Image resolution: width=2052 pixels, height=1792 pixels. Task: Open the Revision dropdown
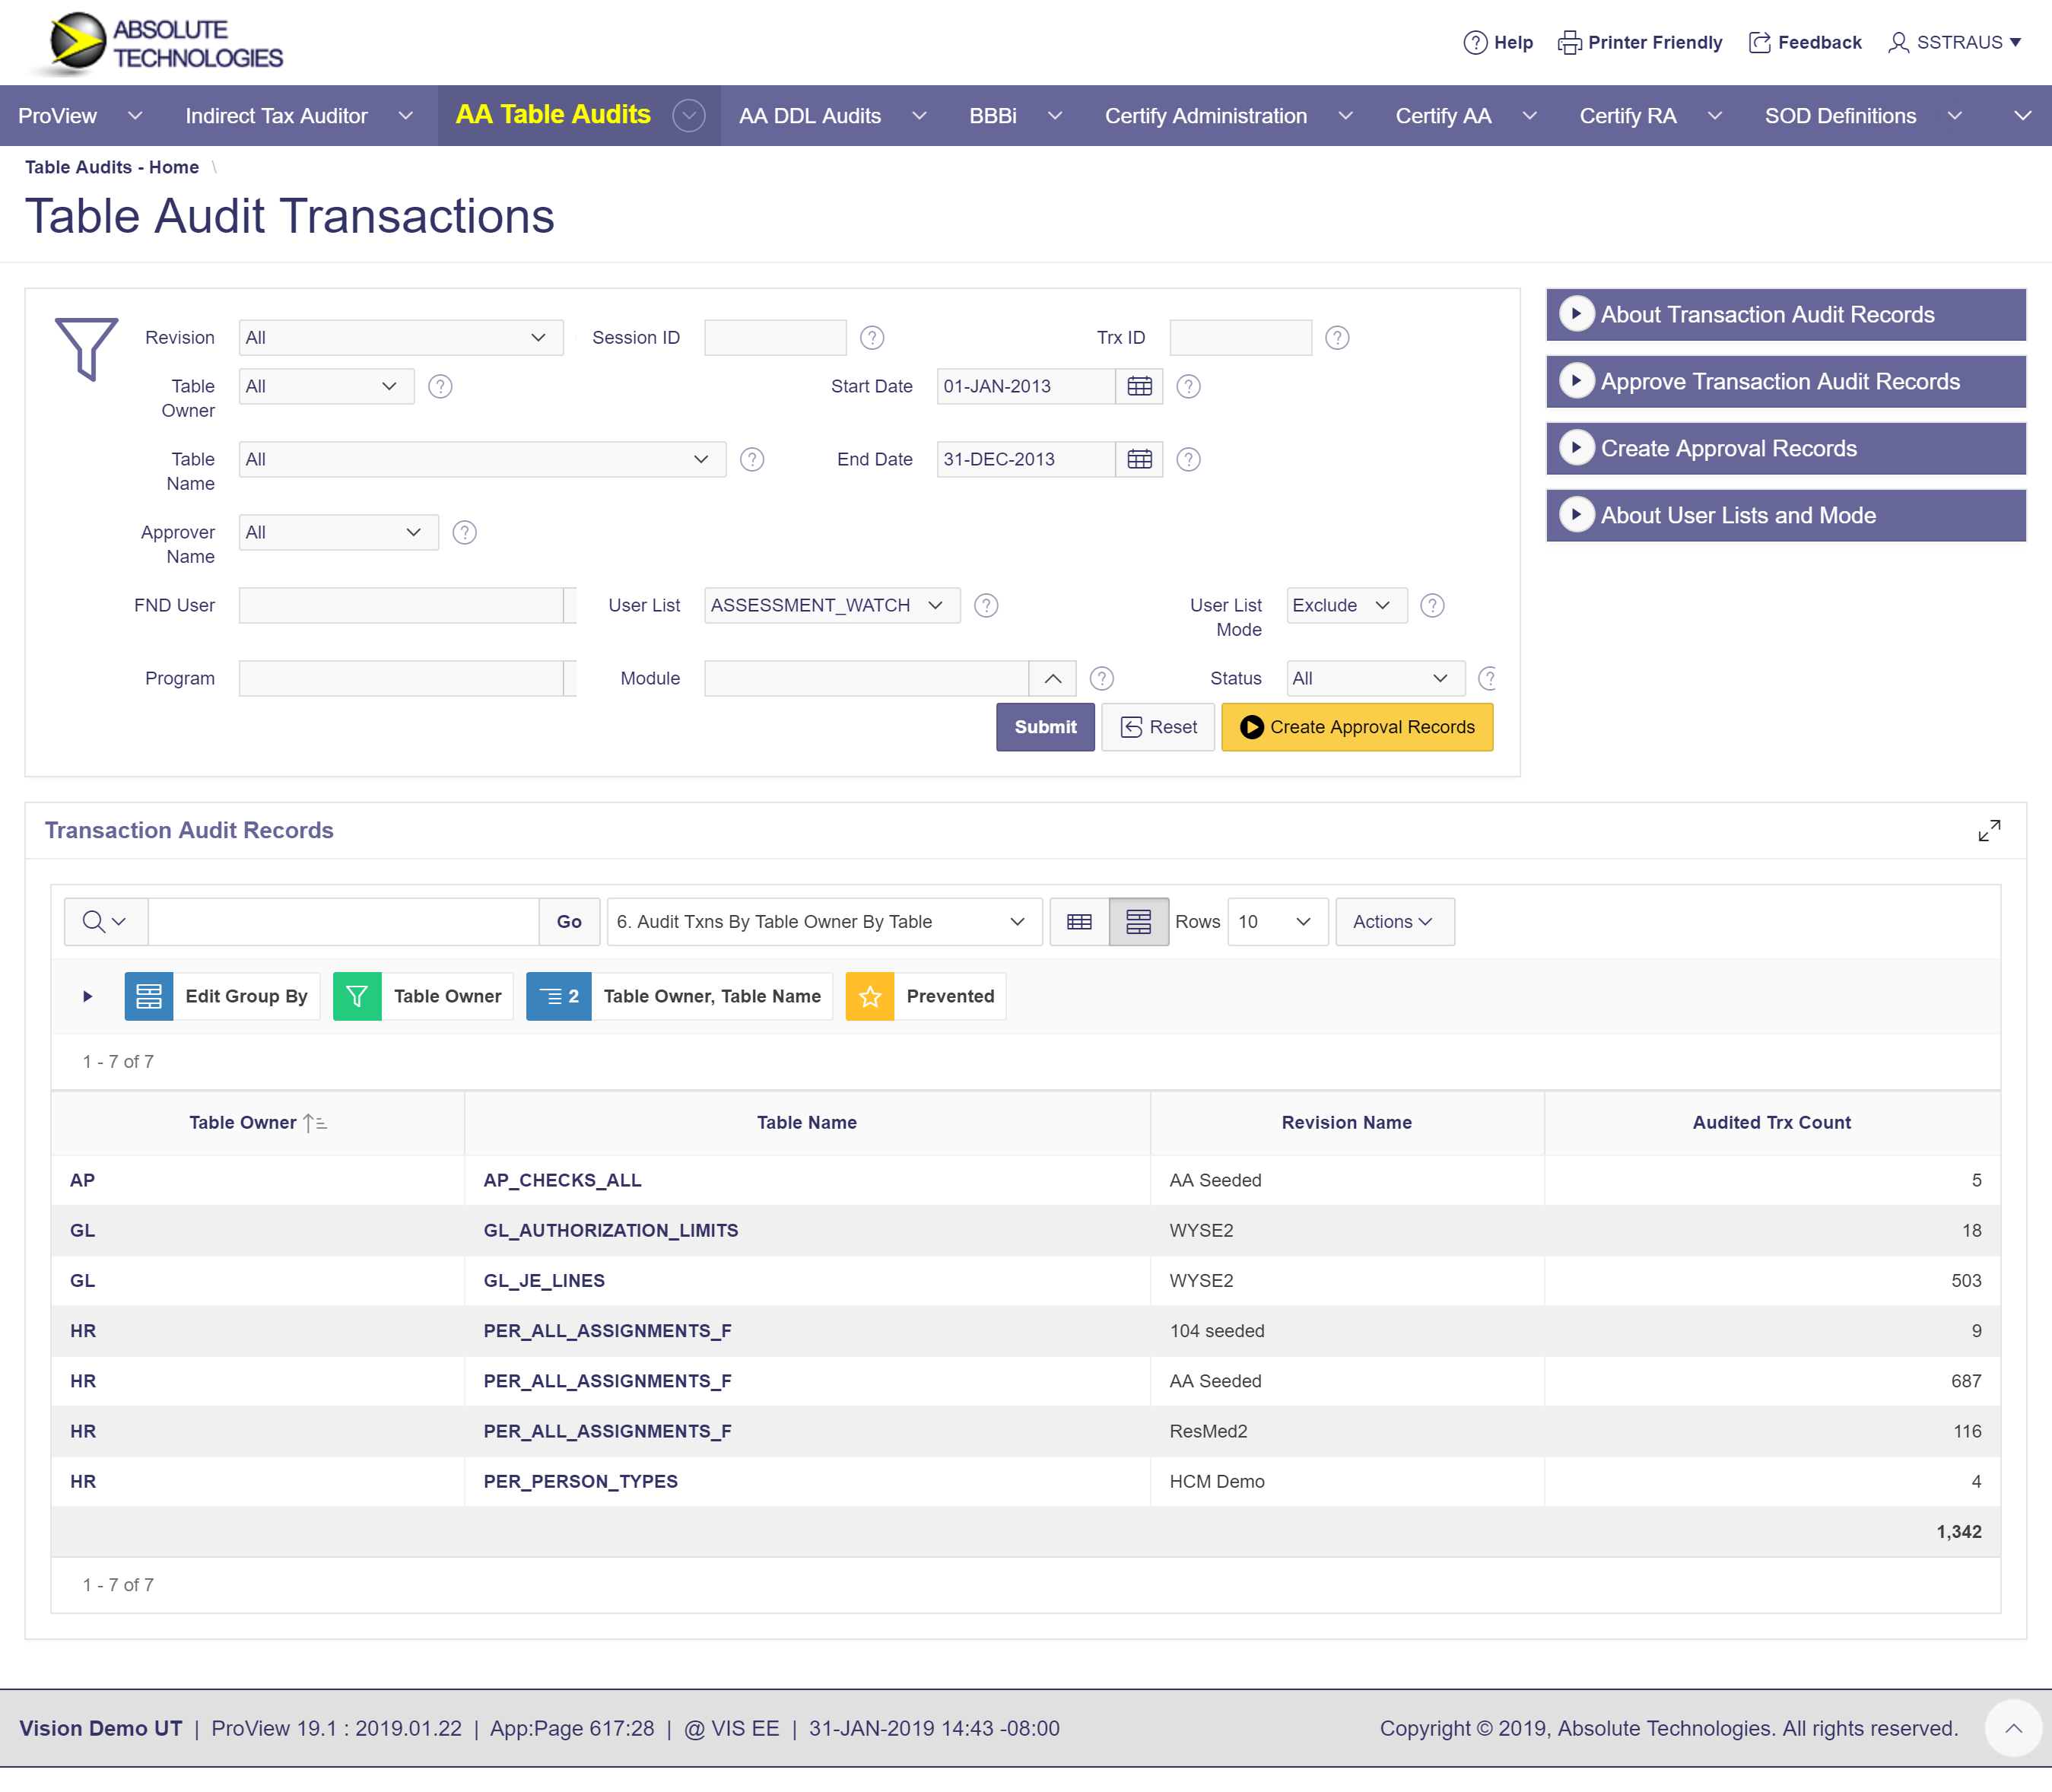pos(400,338)
